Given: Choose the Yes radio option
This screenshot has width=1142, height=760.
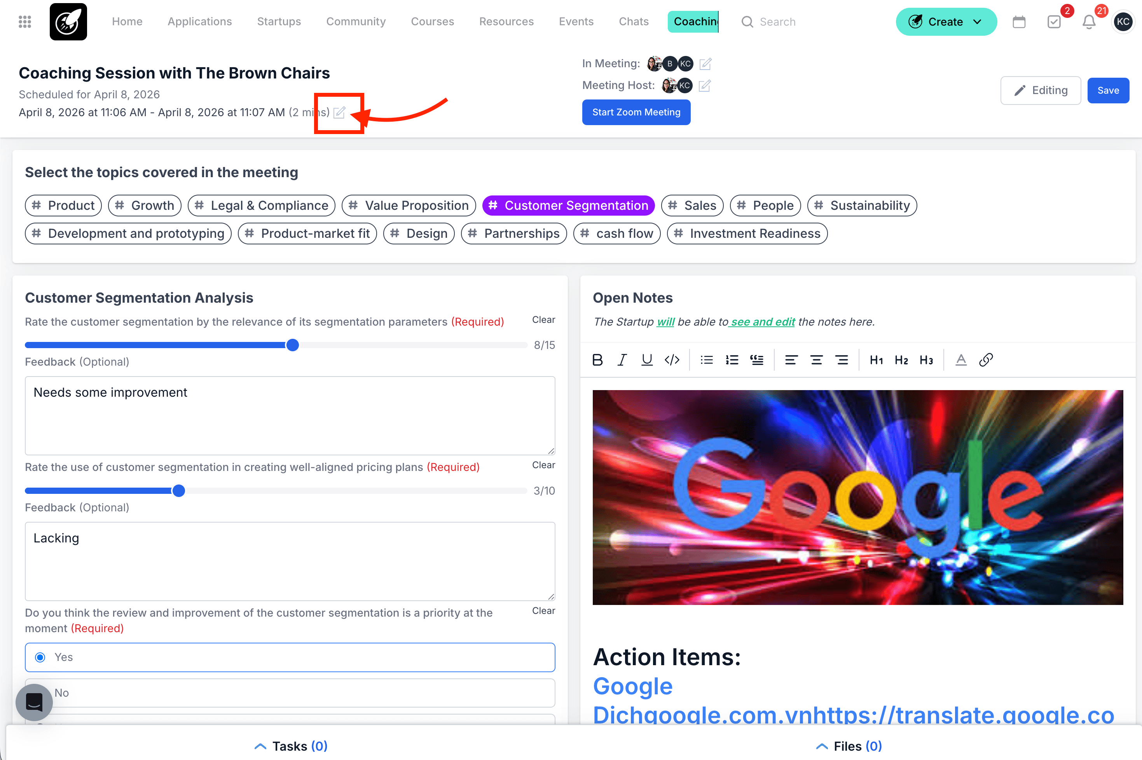Looking at the screenshot, I should pos(290,657).
